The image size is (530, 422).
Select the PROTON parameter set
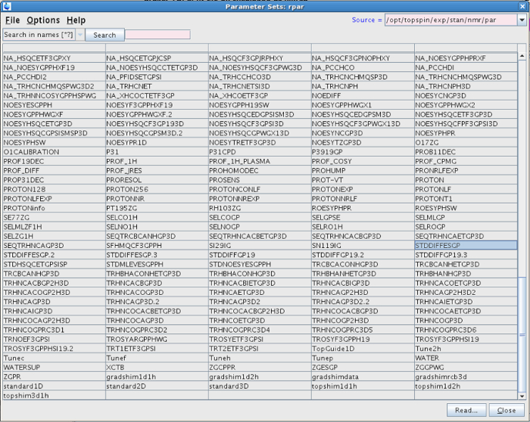466,180
